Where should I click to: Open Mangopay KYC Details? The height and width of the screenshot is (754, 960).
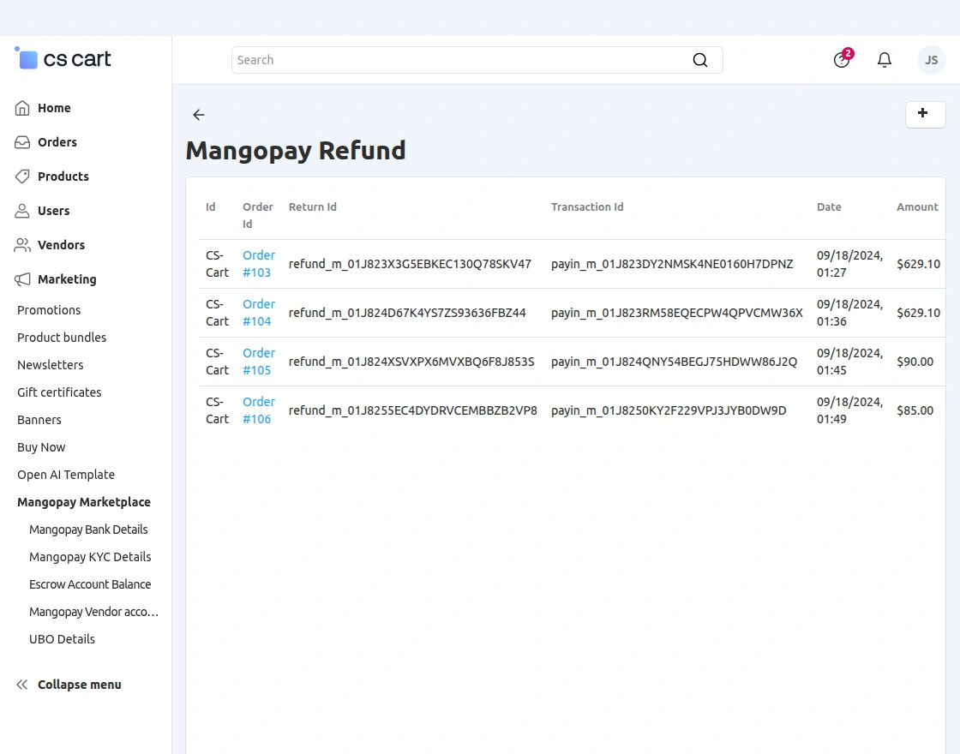tap(90, 557)
